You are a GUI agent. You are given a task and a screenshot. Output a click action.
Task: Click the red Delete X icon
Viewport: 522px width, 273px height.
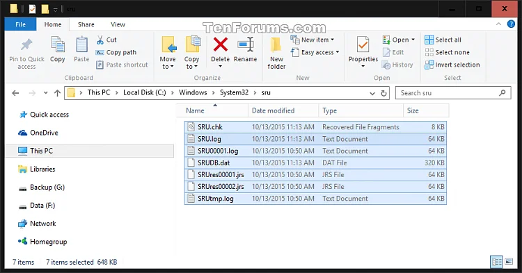coord(221,44)
